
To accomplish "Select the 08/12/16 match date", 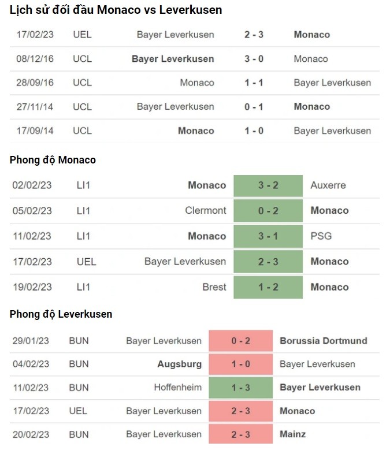I will tap(35, 59).
